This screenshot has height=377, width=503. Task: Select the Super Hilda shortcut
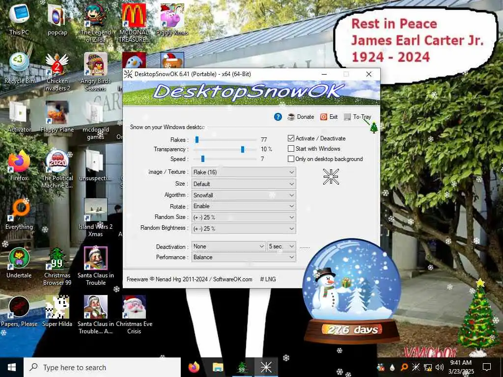coord(57,312)
